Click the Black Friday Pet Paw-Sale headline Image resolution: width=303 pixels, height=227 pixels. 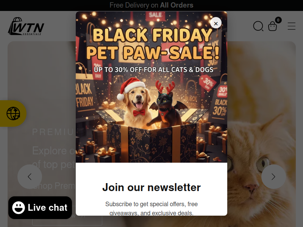click(153, 44)
